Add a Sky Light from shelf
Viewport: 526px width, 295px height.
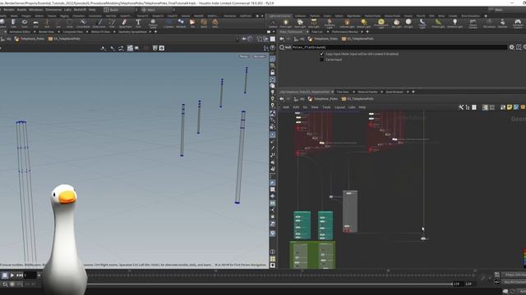pyautogui.click(x=396, y=24)
